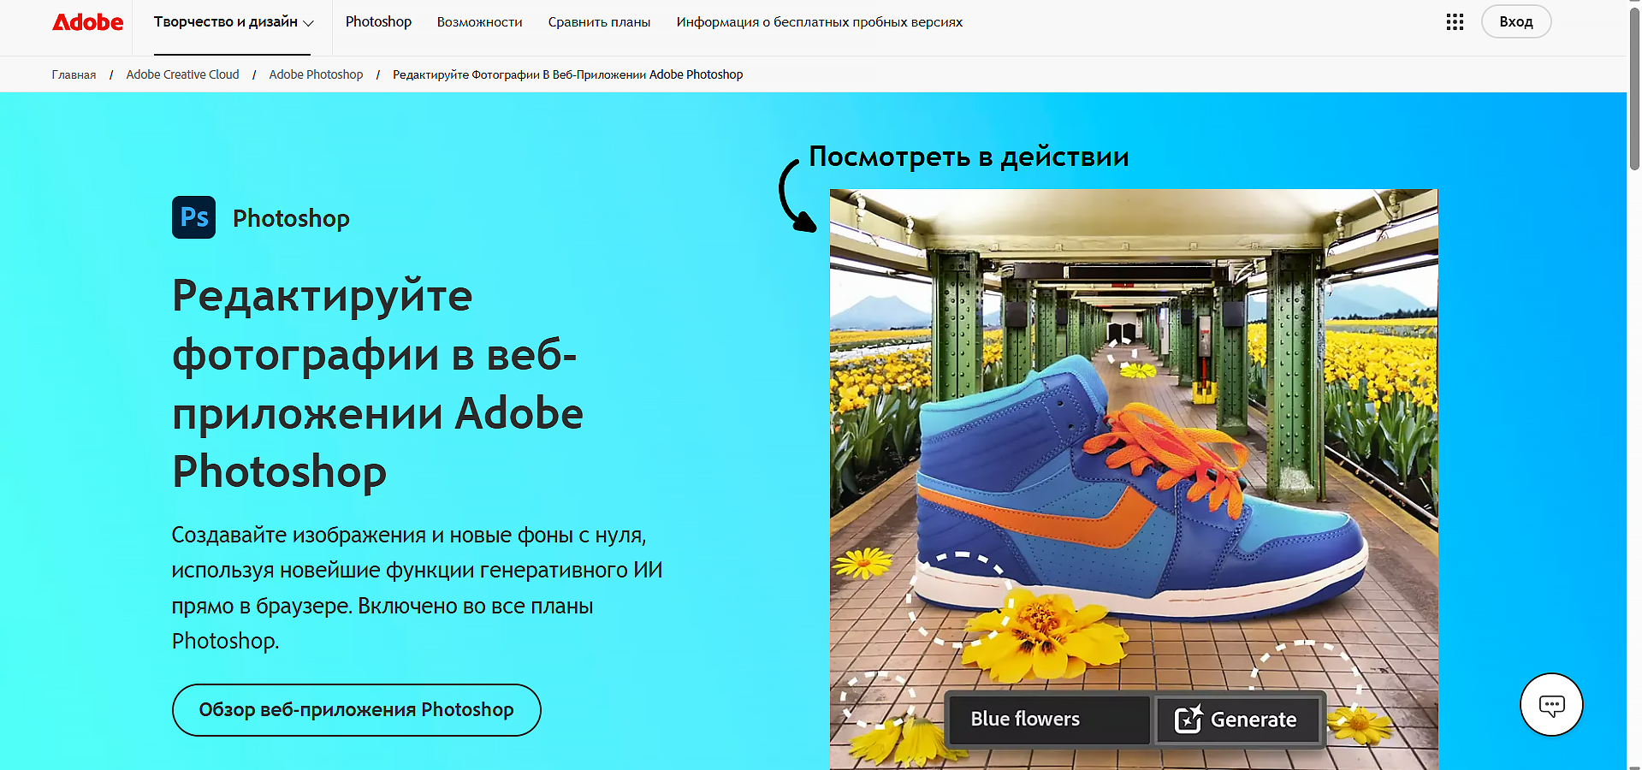This screenshot has height=770, width=1642.
Task: Click the Посмотреть в действии heading
Action: click(x=969, y=157)
